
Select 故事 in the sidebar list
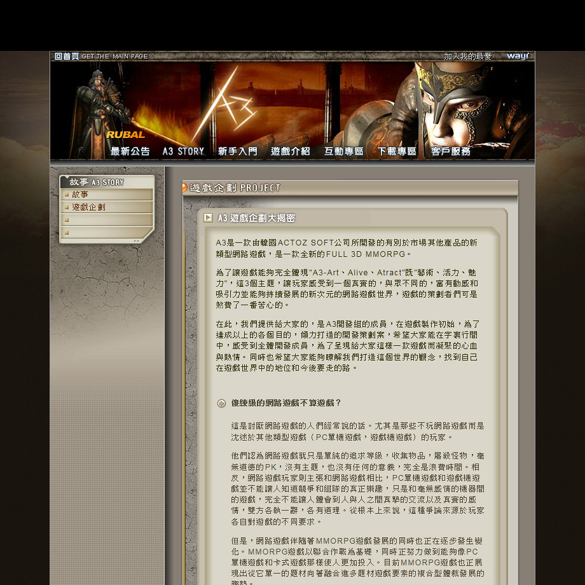(x=80, y=195)
